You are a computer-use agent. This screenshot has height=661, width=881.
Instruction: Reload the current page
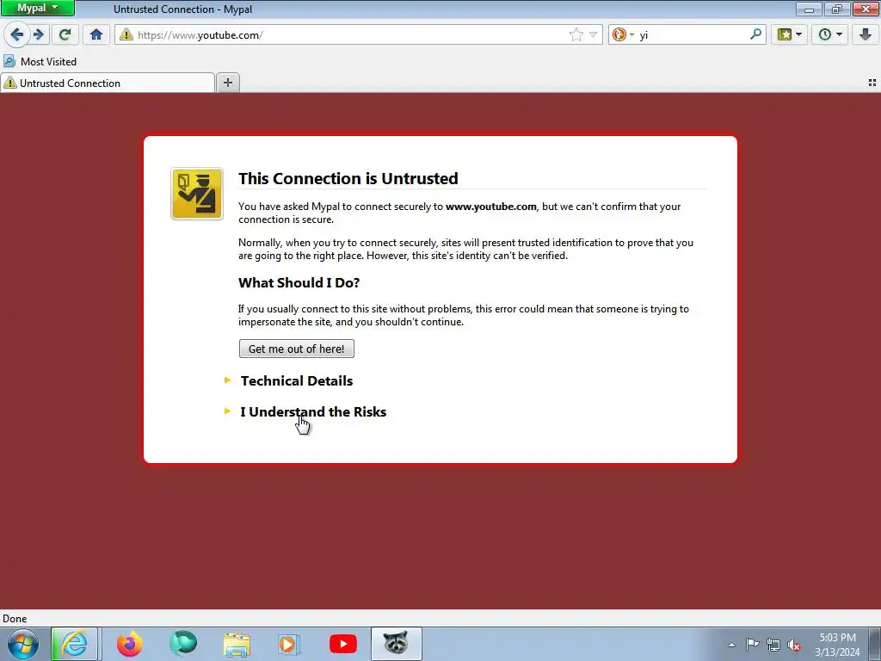[x=65, y=34]
